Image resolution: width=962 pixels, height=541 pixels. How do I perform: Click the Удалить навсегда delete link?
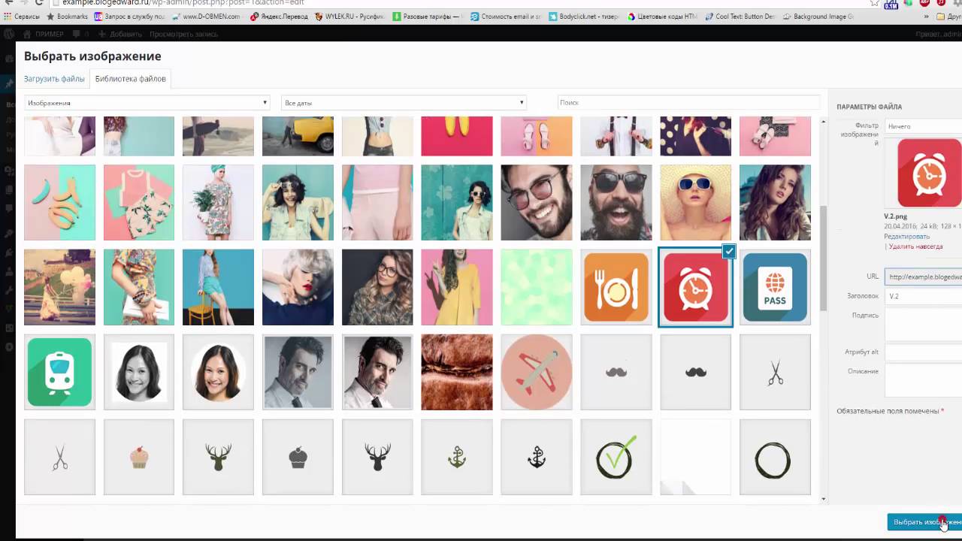(x=915, y=246)
